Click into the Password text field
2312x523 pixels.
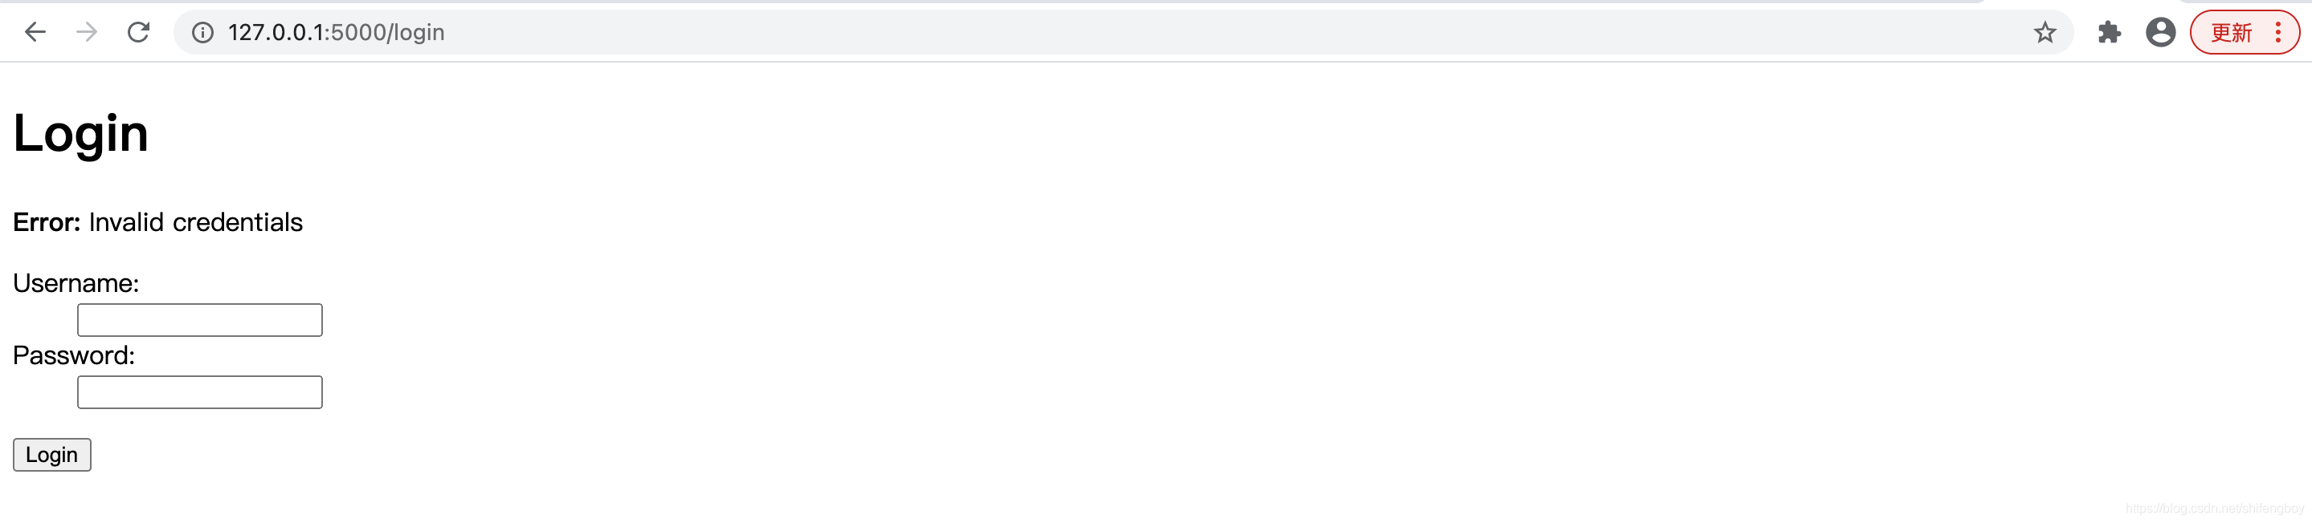click(x=199, y=392)
